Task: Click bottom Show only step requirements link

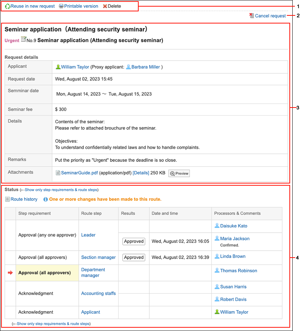Action: (x=53, y=324)
